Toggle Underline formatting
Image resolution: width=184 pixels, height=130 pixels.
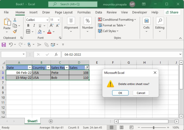tap(40, 25)
